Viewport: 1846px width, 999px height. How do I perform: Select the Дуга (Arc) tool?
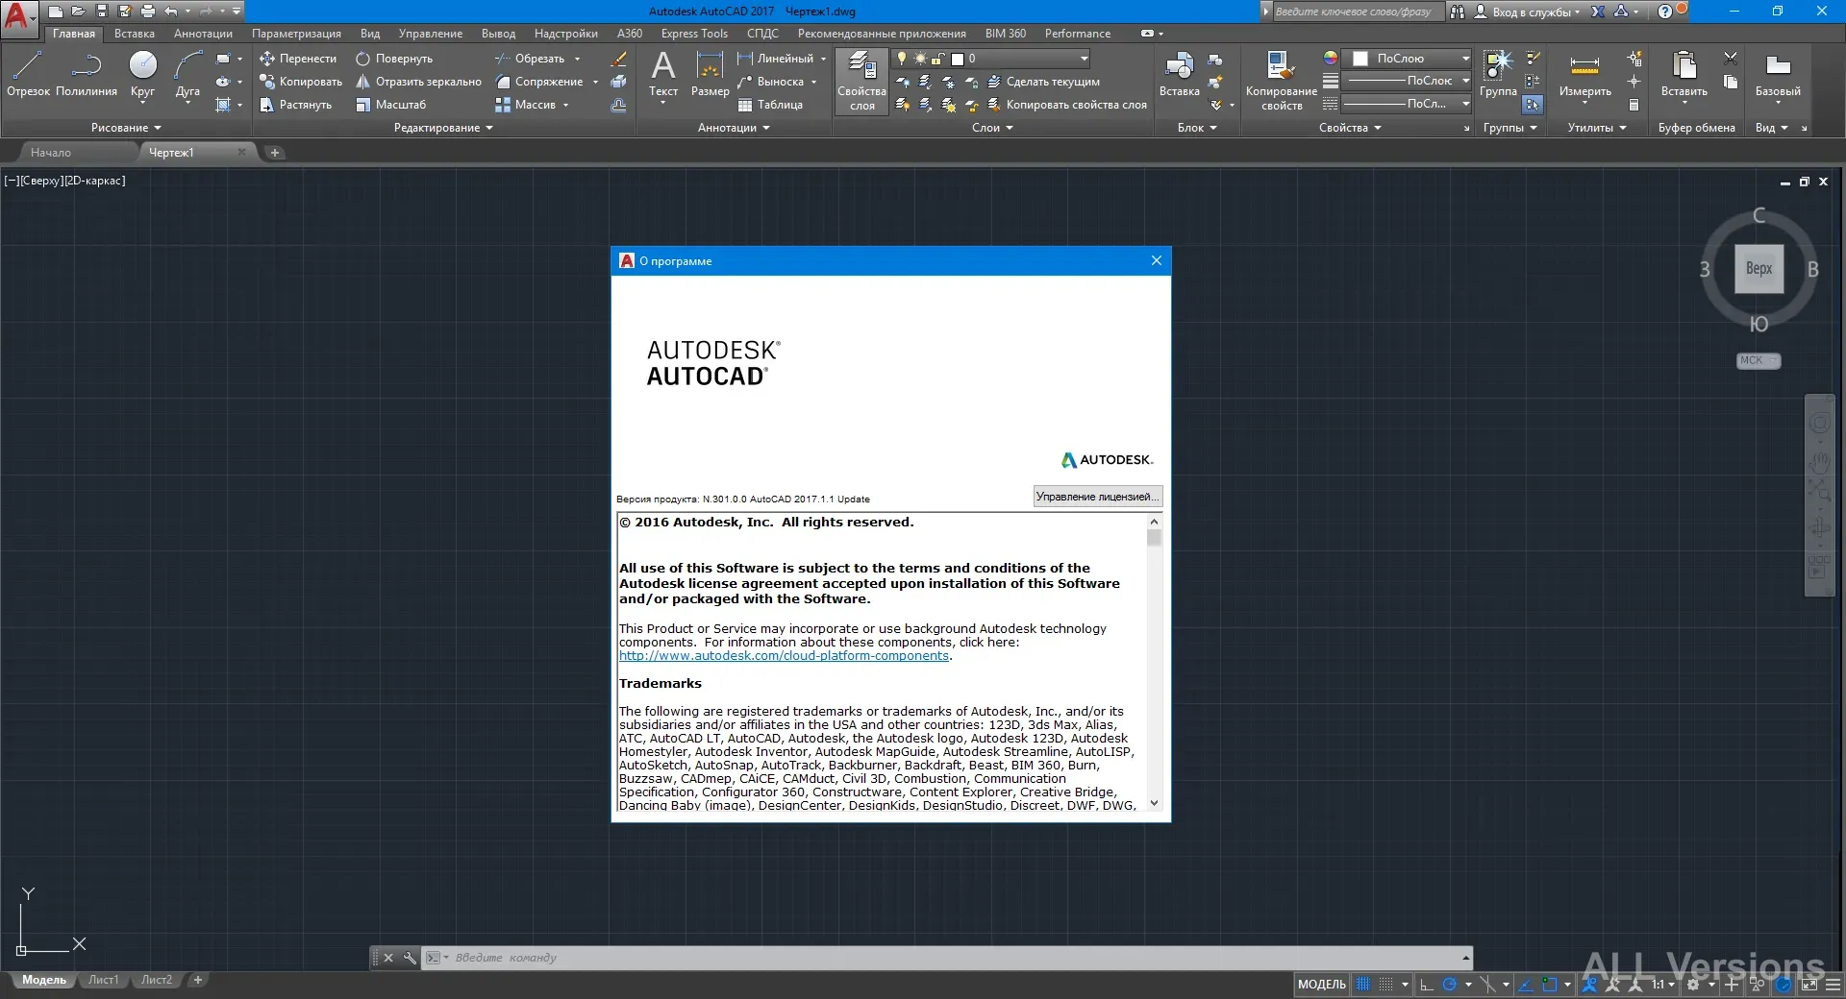point(187,75)
